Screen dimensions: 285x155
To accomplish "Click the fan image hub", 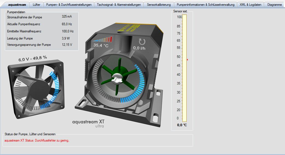I will (x=40, y=88).
